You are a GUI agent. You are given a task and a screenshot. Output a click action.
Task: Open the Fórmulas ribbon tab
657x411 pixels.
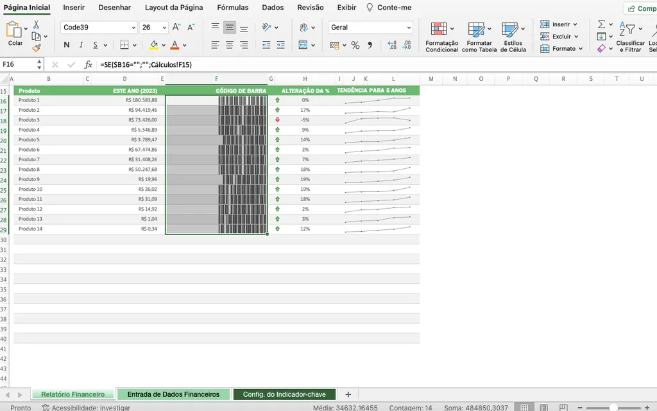coord(232,8)
